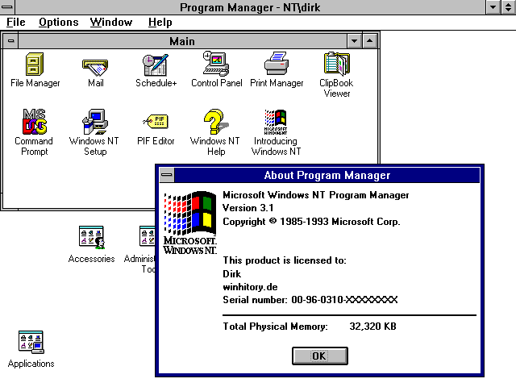The width and height of the screenshot is (516, 387).
Task: Click the '32,320 KB' memory value
Action: pyautogui.click(x=372, y=326)
